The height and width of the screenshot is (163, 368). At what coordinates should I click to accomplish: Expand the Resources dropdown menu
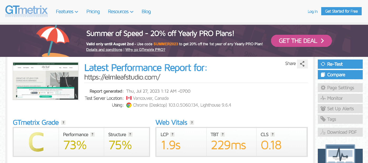coord(121,12)
